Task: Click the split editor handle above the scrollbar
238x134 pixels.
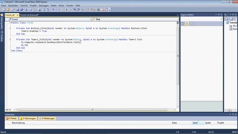Action: (x=178, y=23)
